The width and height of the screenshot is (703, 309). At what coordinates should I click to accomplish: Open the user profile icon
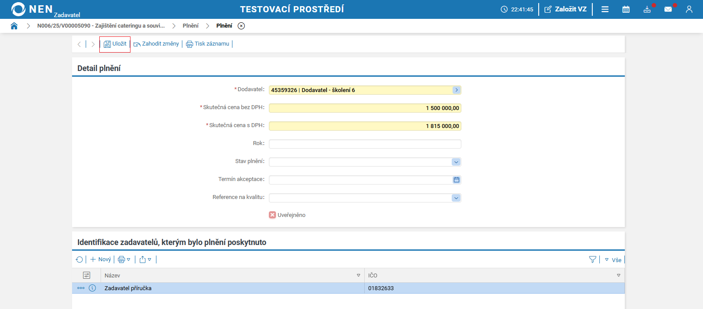[x=689, y=9]
